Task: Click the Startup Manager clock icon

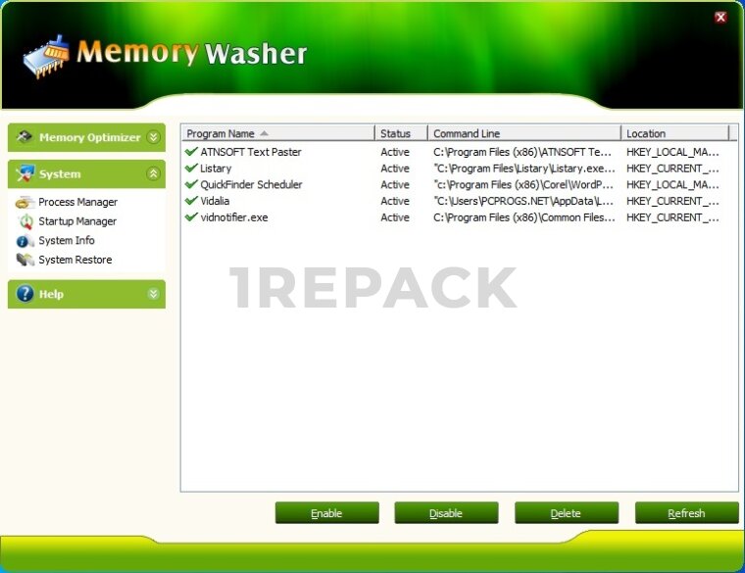Action: [25, 221]
